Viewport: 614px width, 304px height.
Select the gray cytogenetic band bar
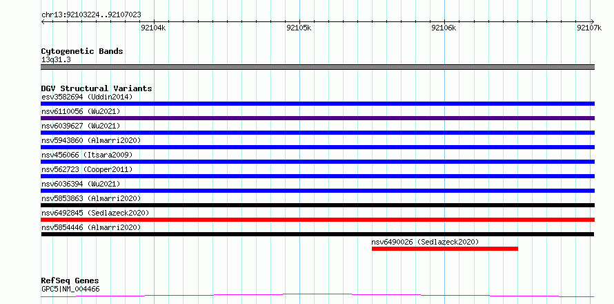click(317, 67)
